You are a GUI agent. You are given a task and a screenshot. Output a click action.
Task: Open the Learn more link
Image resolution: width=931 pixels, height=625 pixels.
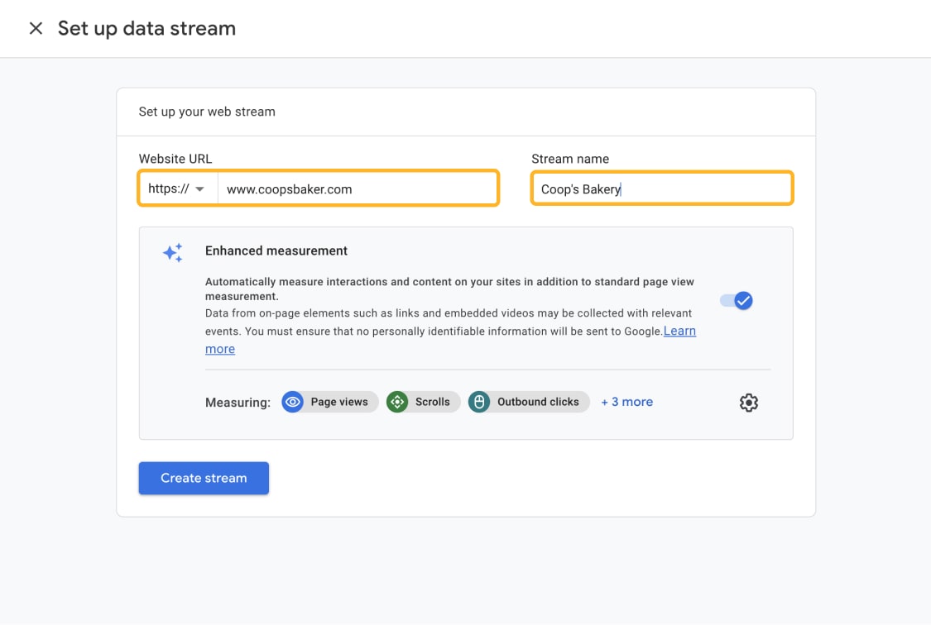point(680,331)
